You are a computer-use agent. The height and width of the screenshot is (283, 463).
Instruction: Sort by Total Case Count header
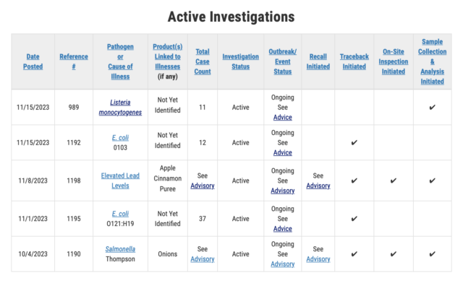tap(203, 61)
